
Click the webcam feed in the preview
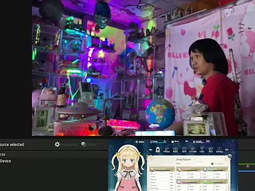click(143, 68)
